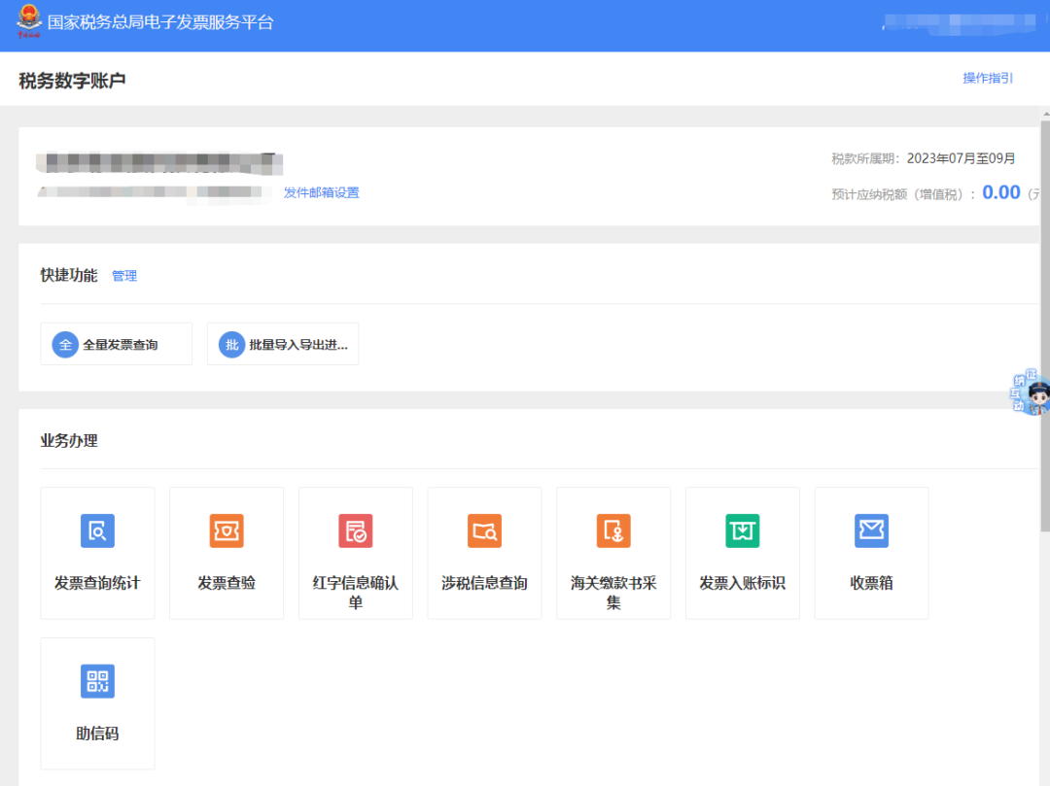Open the 管理 link beside 快捷功能
Viewport: 1050px width, 786px height.
pyautogui.click(x=124, y=276)
